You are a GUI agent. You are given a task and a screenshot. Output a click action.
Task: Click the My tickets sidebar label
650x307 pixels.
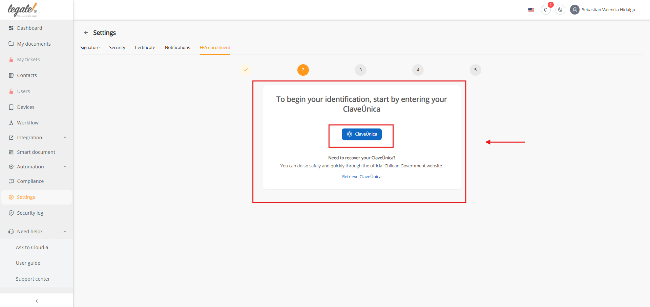[28, 60]
